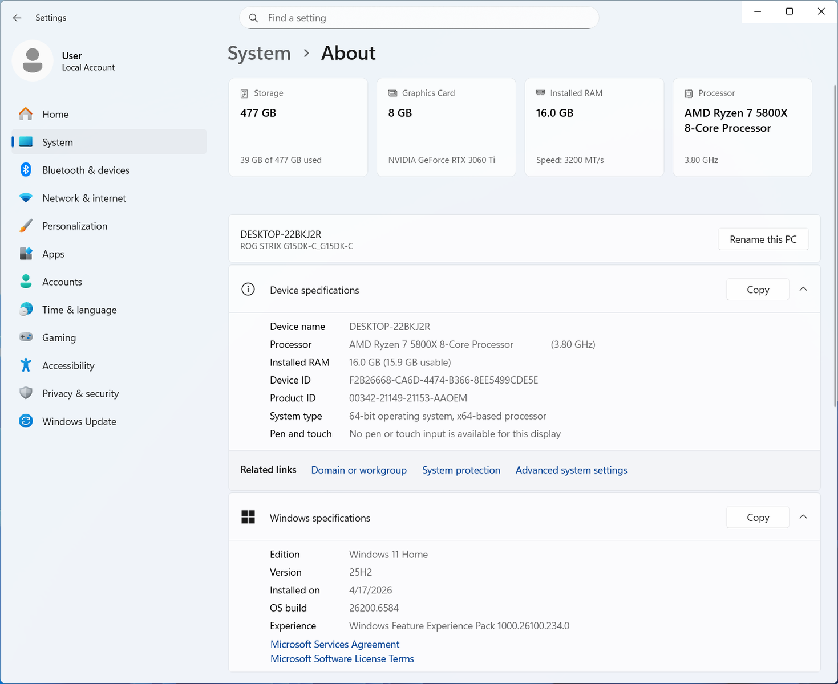Click the Rename this PC button
The width and height of the screenshot is (838, 684).
point(763,239)
